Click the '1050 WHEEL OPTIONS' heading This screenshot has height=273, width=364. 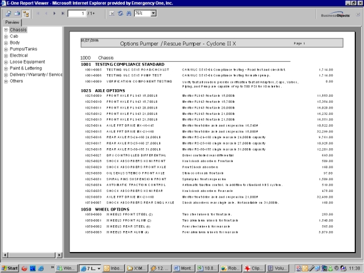pos(105,209)
